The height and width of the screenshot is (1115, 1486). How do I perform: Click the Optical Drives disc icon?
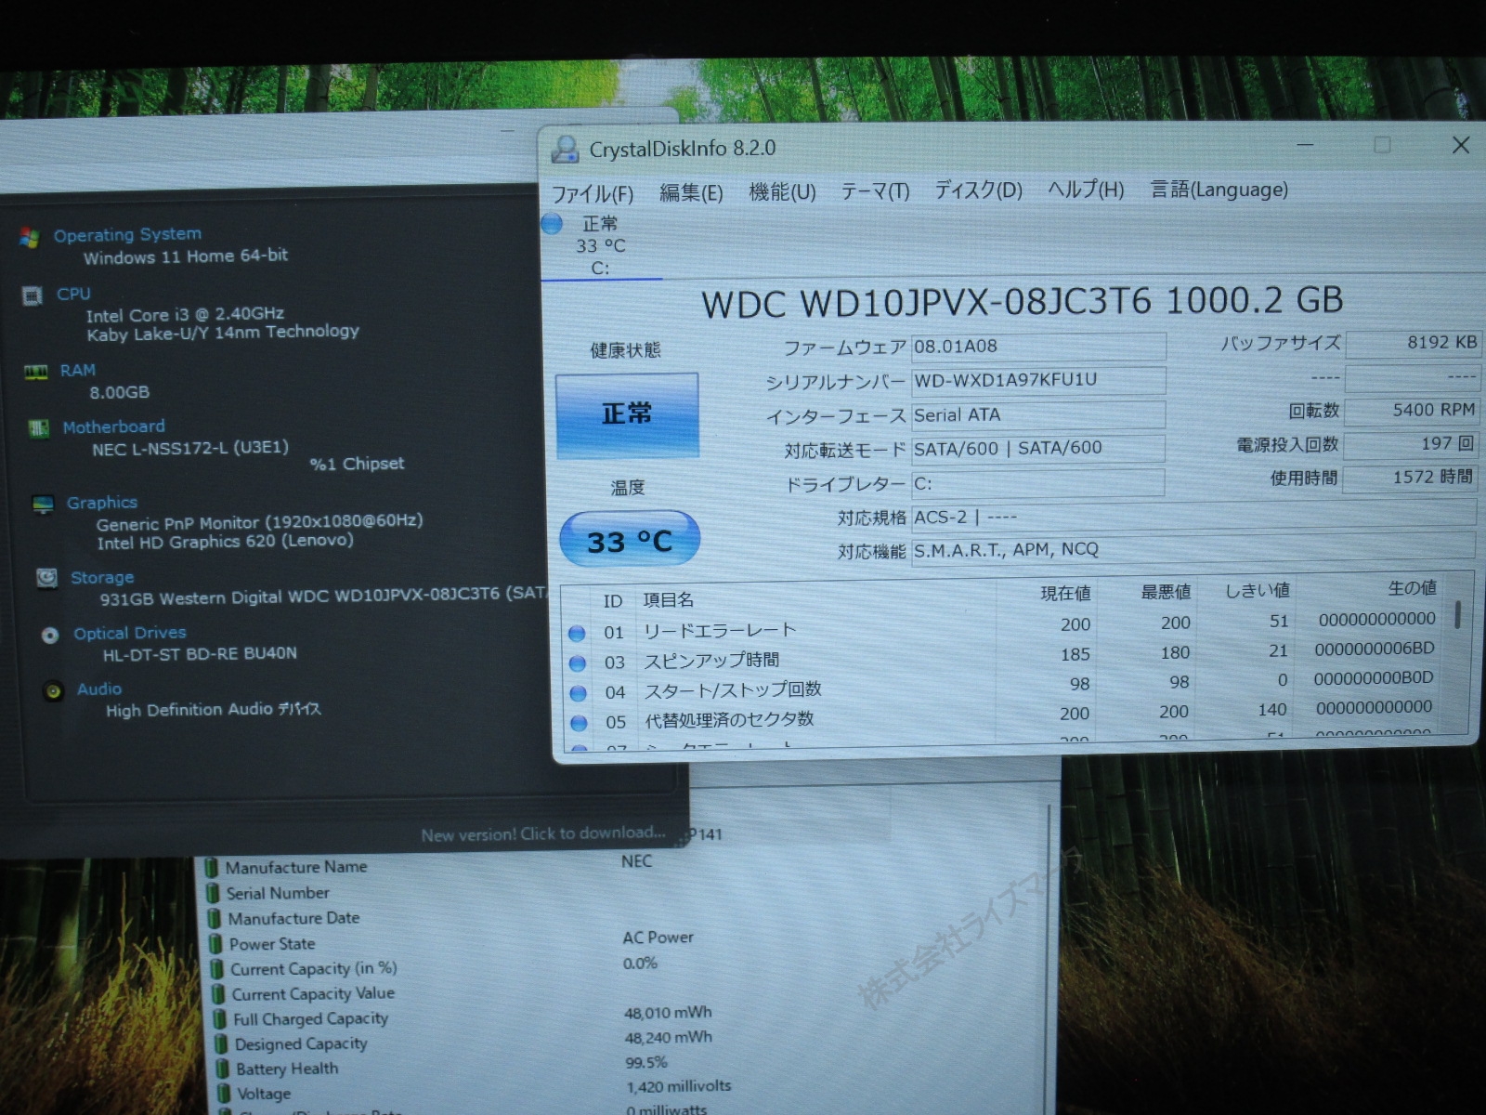[x=50, y=636]
